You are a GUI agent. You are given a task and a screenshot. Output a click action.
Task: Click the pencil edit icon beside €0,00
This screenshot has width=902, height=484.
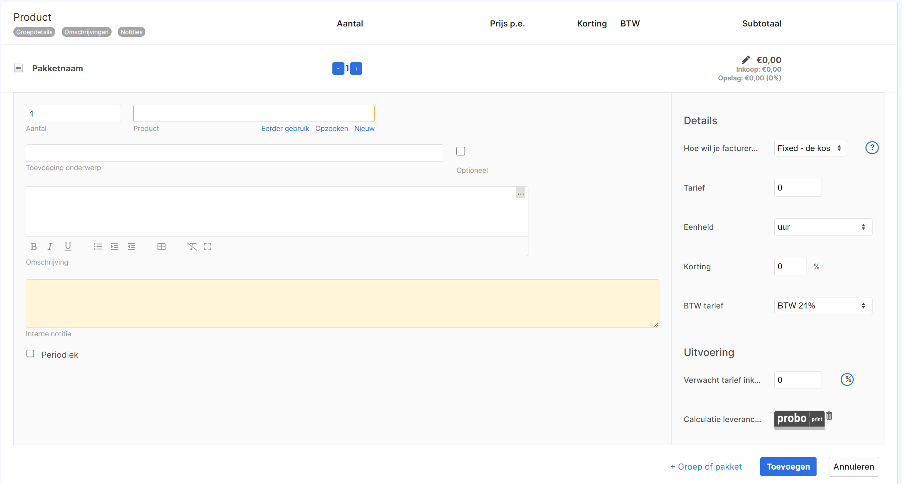point(746,60)
